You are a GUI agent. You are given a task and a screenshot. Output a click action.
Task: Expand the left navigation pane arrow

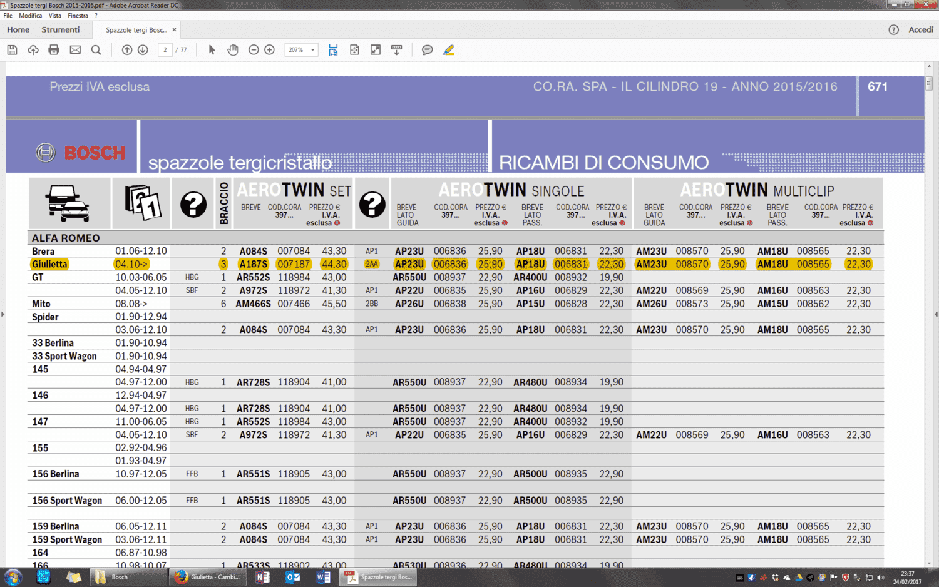pos(3,314)
